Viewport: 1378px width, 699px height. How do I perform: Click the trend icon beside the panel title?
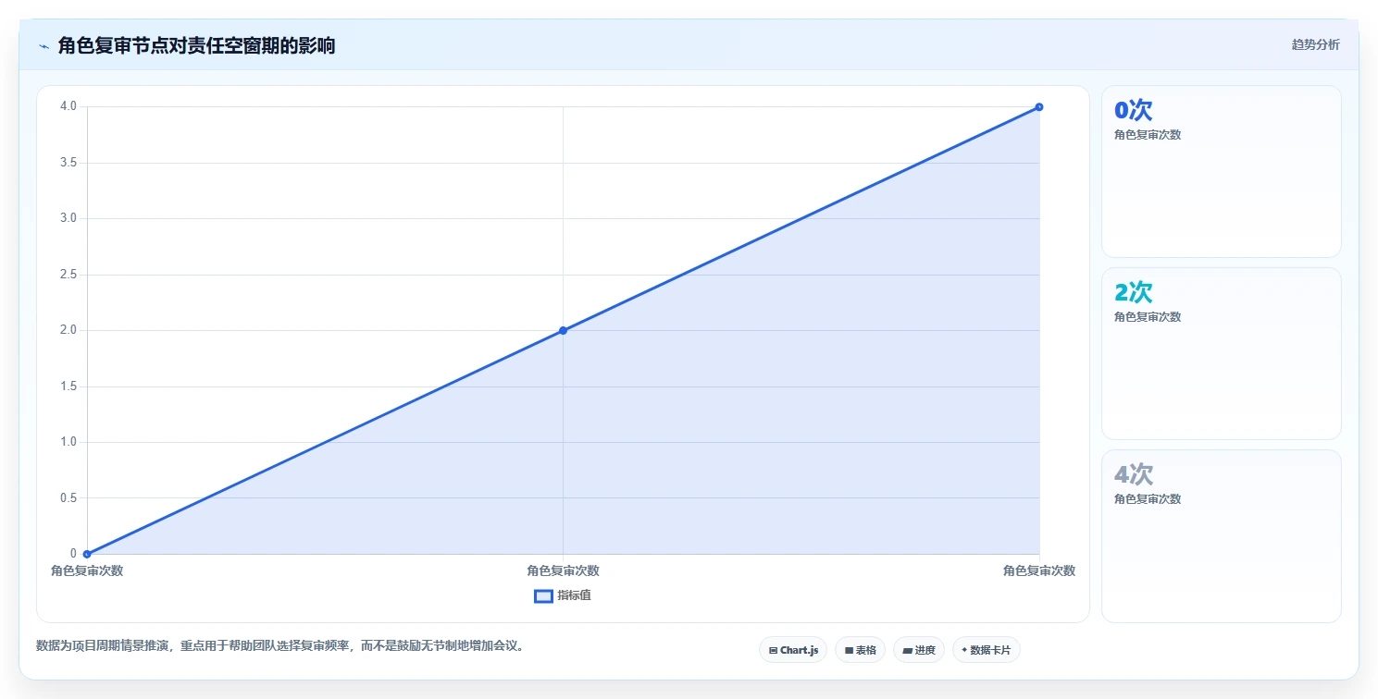[x=43, y=46]
